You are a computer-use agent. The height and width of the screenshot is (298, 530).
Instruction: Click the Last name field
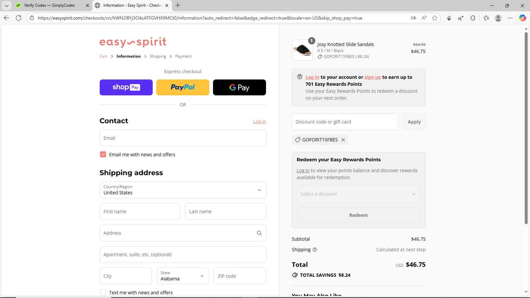(x=226, y=211)
